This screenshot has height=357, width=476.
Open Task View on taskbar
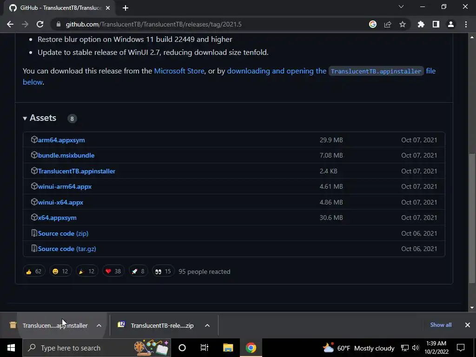coord(205,348)
